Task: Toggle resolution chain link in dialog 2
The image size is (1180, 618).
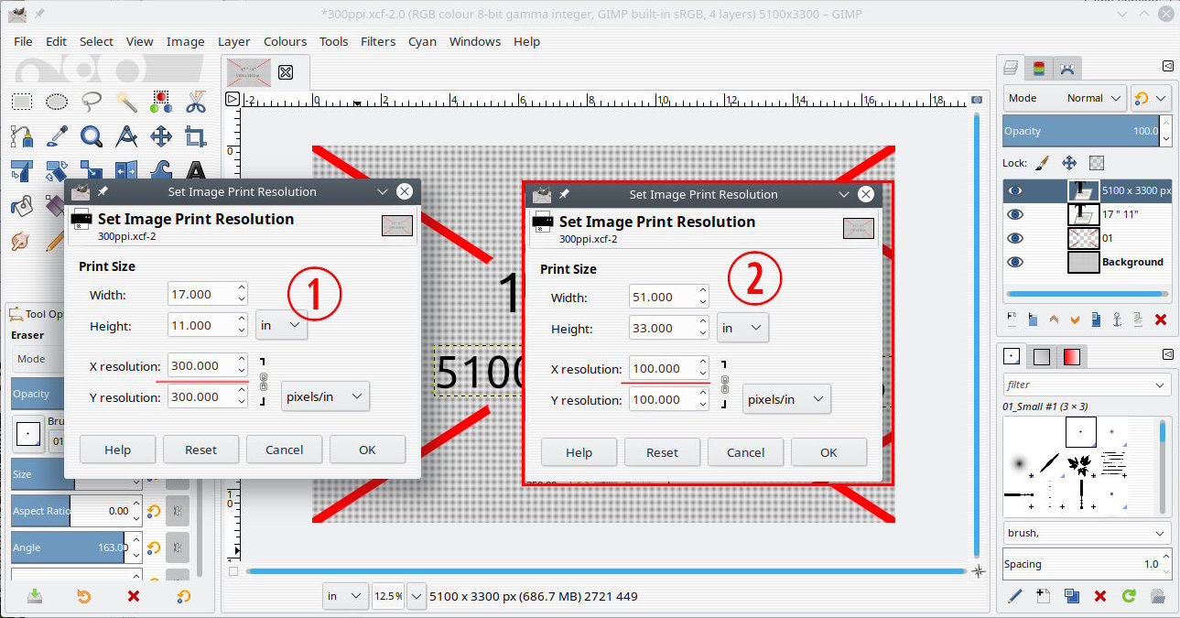Action: tap(725, 385)
